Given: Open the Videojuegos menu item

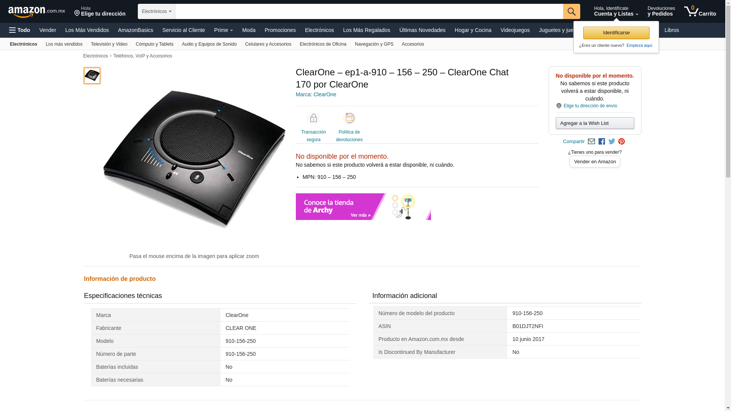Looking at the screenshot, I should [515, 30].
